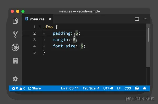This screenshot has width=158, height=104.
Task: Open the Explorer files icon
Action: click(x=15, y=21)
